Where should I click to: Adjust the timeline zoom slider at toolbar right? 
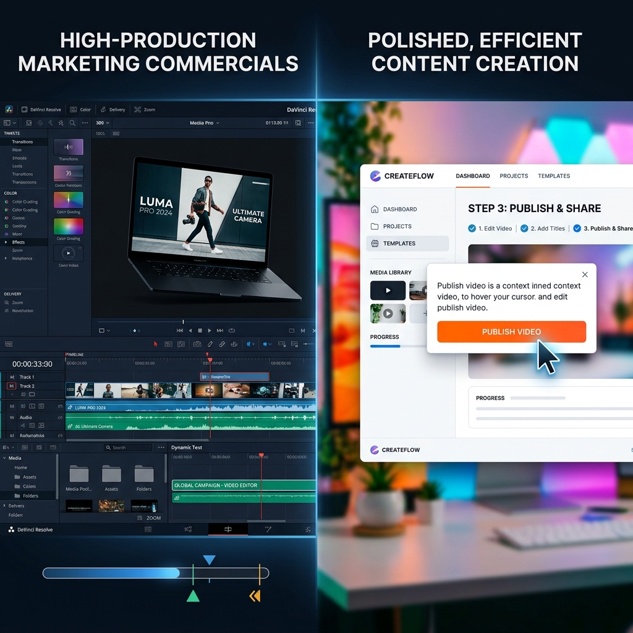pos(308,344)
